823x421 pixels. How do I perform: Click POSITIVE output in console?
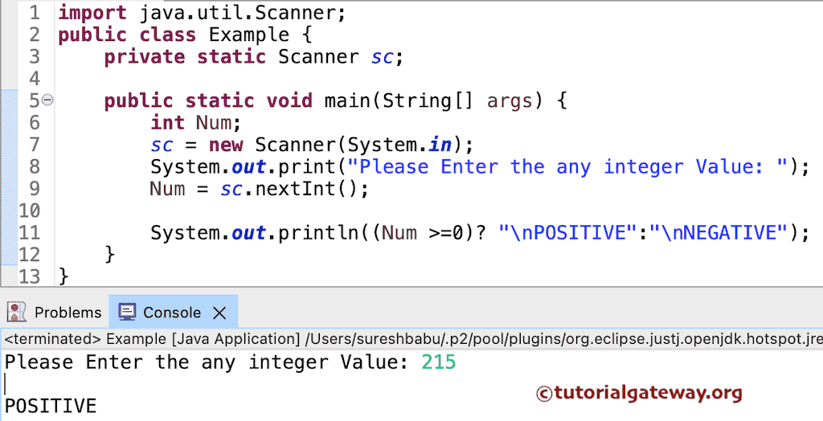[x=51, y=406]
